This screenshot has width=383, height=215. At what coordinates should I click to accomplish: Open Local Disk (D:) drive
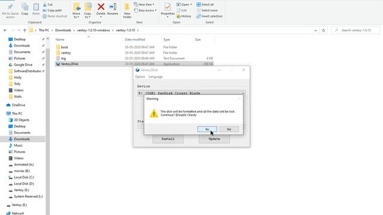[24, 183]
